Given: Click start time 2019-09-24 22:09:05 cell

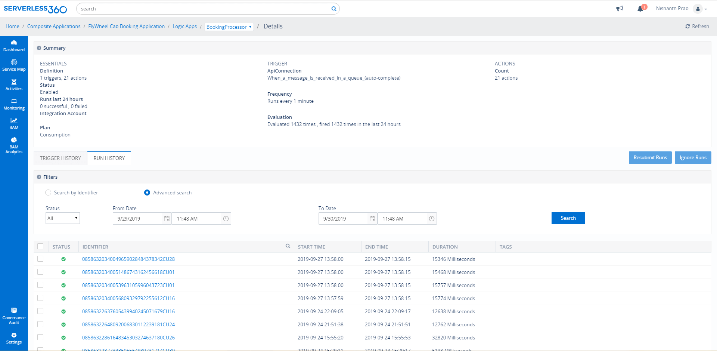Looking at the screenshot, I should [320, 311].
